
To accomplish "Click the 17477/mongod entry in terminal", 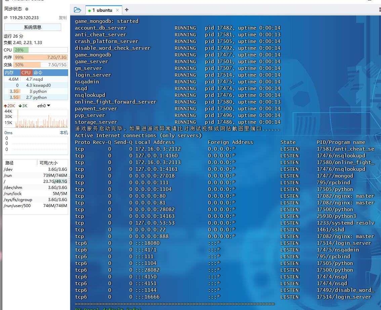I will (x=335, y=176).
